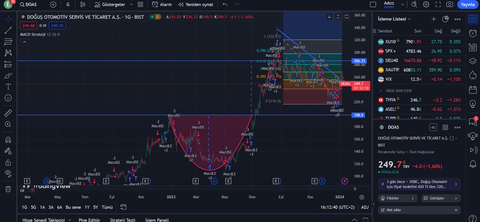480x222 pixels.
Task: Redo the chart action
Action: click(236, 5)
